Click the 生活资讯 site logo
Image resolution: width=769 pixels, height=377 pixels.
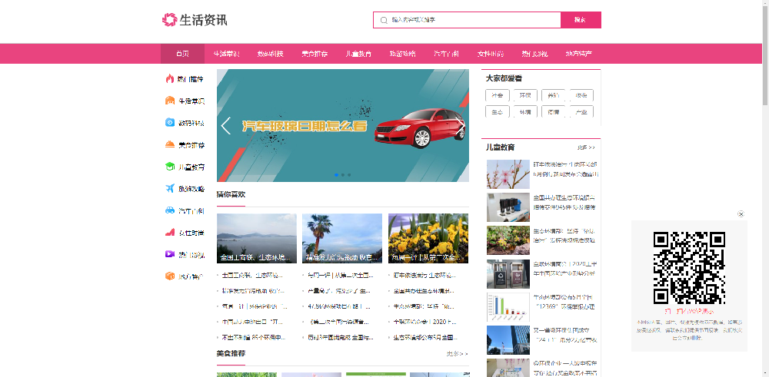click(195, 20)
